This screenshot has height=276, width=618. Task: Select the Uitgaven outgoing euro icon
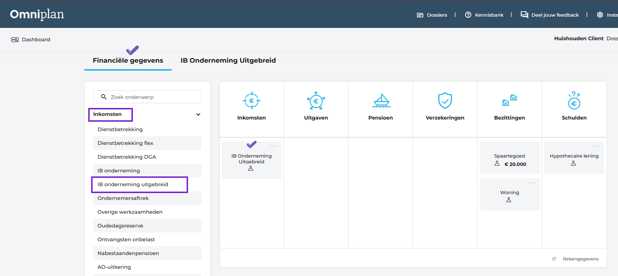316,101
